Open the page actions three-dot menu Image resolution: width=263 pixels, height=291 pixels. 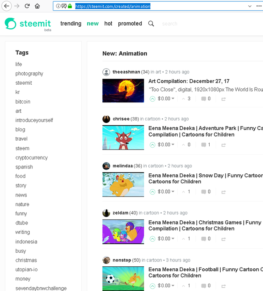(259, 6)
